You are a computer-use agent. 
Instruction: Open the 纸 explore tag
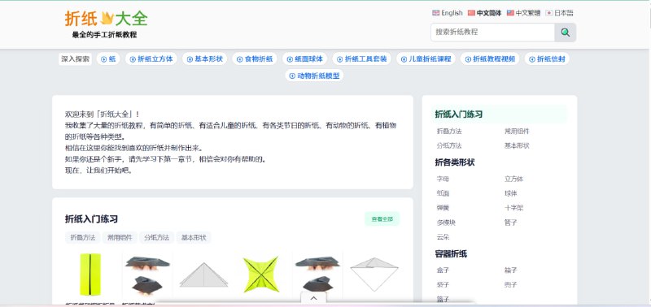point(108,58)
